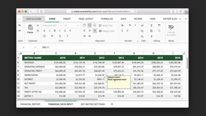Image resolution: width=206 pixels, height=116 pixels.
Task: Set vertical alignment to top
Action: [x=84, y=25]
